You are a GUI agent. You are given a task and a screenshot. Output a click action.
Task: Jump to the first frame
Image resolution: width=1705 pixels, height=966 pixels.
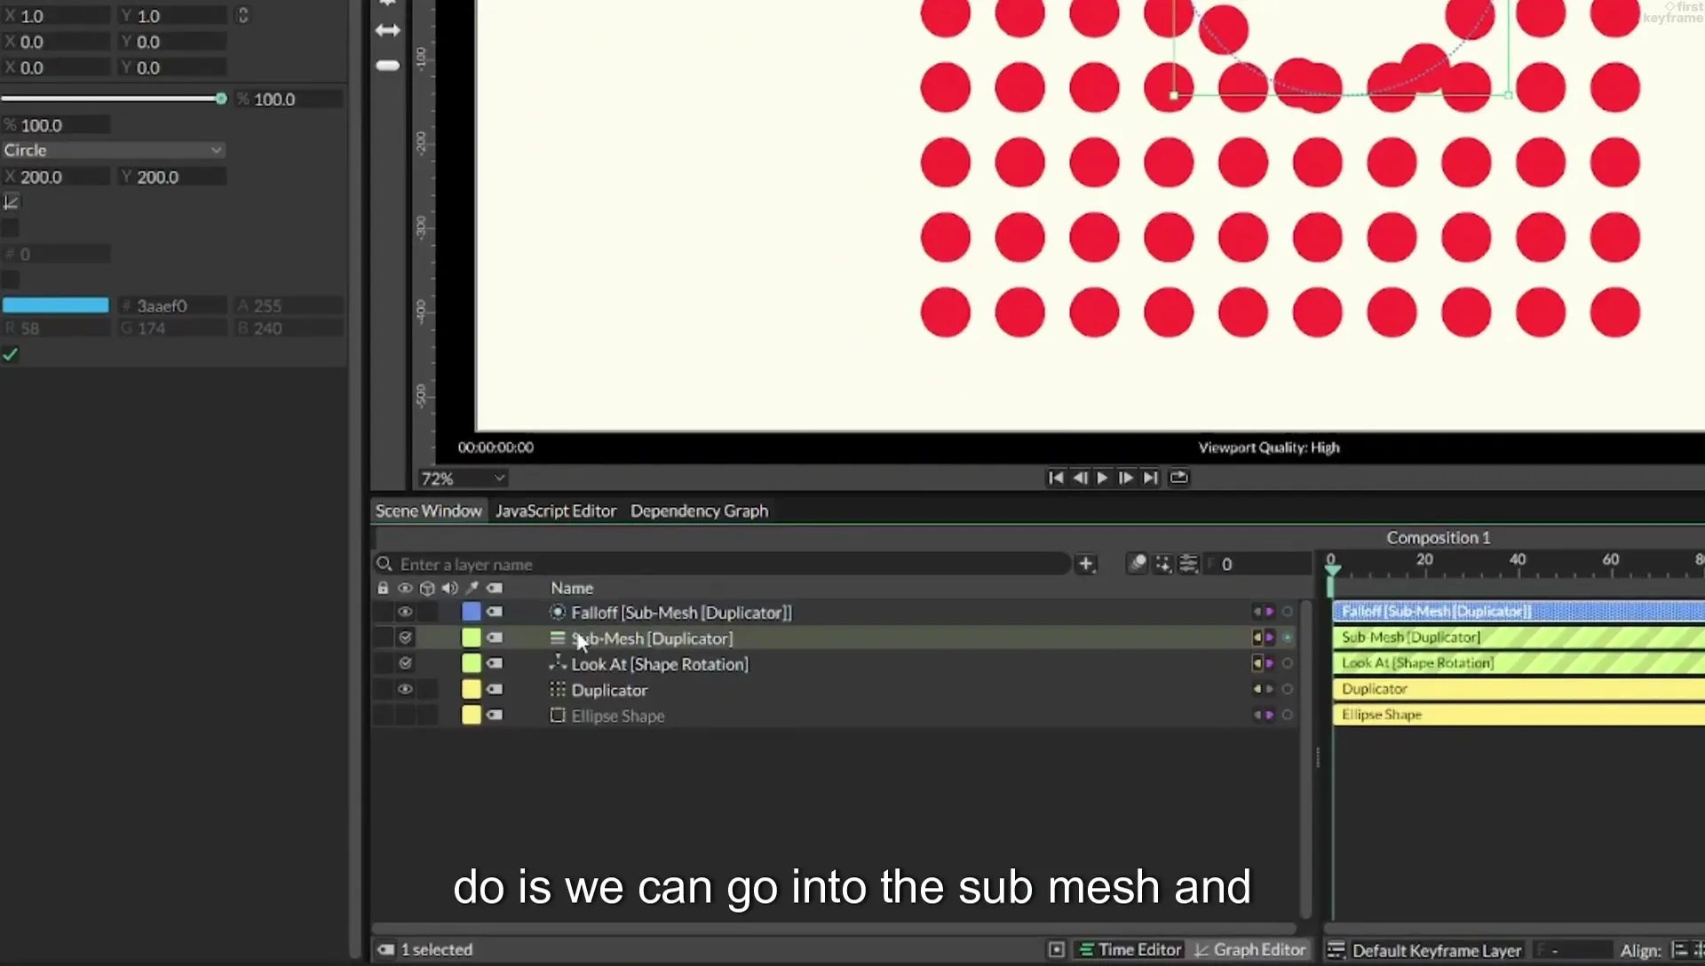tap(1056, 478)
